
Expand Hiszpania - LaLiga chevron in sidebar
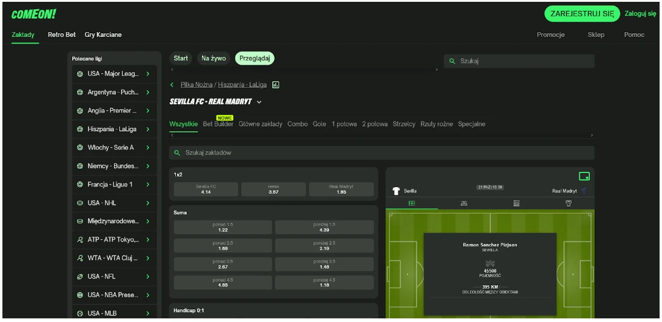148,130
